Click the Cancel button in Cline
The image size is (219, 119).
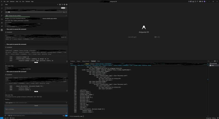tap(36, 106)
